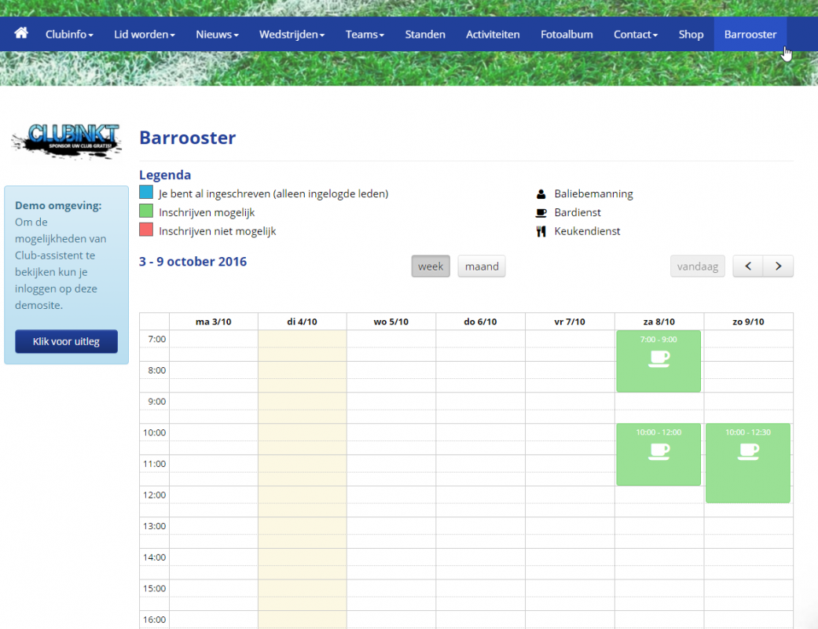Screen dimensions: 818x629
Task: Click the Clubinkt sponsor logo
Action: [x=66, y=142]
